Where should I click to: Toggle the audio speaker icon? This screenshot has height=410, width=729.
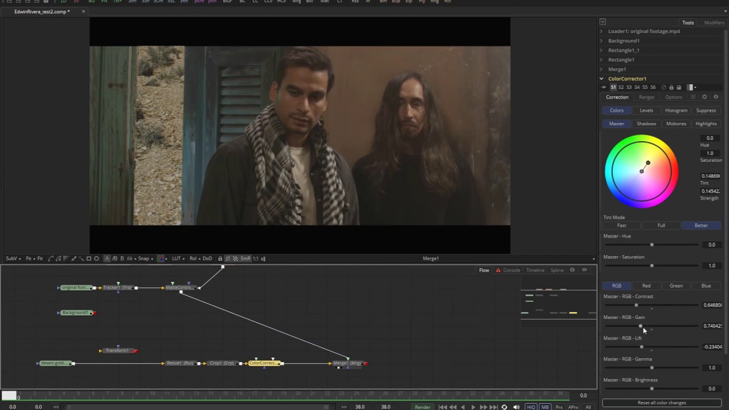516,407
